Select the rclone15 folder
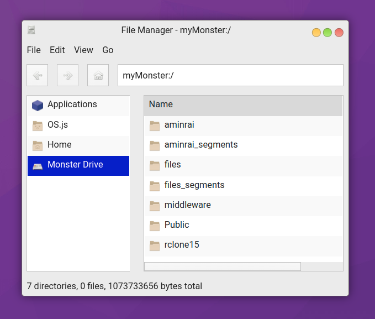The height and width of the screenshot is (319, 375). click(181, 245)
